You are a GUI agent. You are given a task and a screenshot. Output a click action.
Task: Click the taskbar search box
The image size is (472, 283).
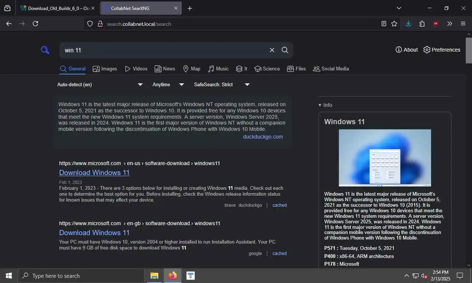tap(81, 276)
